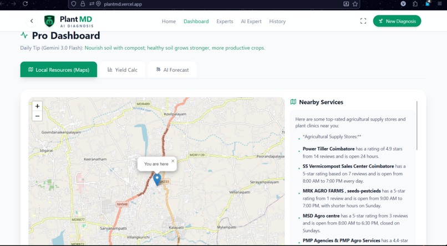Click the Serayampalayam map label

[265, 182]
